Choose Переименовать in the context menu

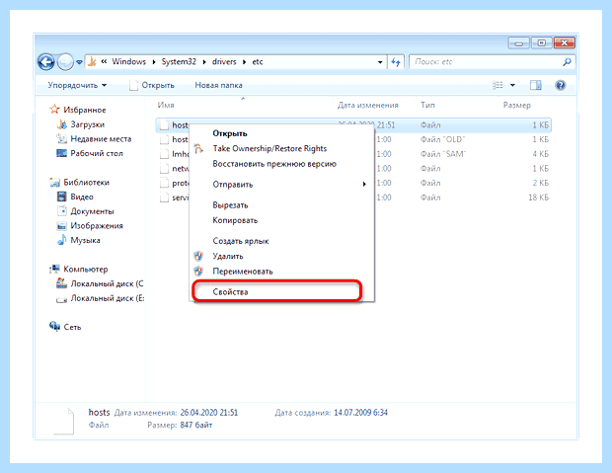(243, 272)
